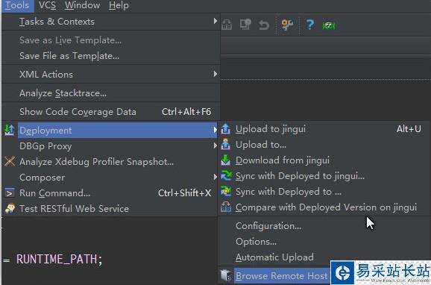This screenshot has height=285, width=431.
Task: Expand Deployment submenu arrow
Action: coord(215,130)
